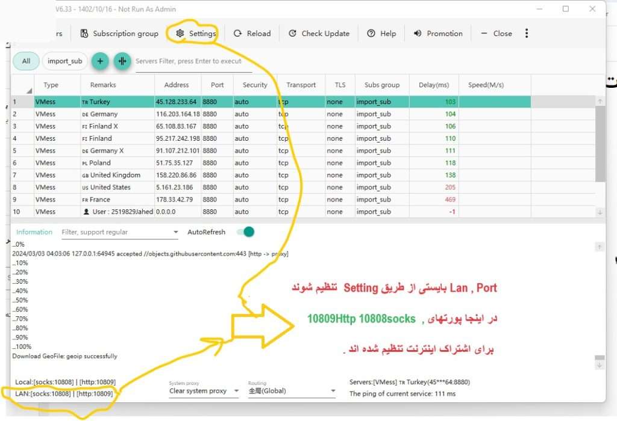Screen dimensions: 617x421
Task: Click the Check Update icon
Action: 293,33
